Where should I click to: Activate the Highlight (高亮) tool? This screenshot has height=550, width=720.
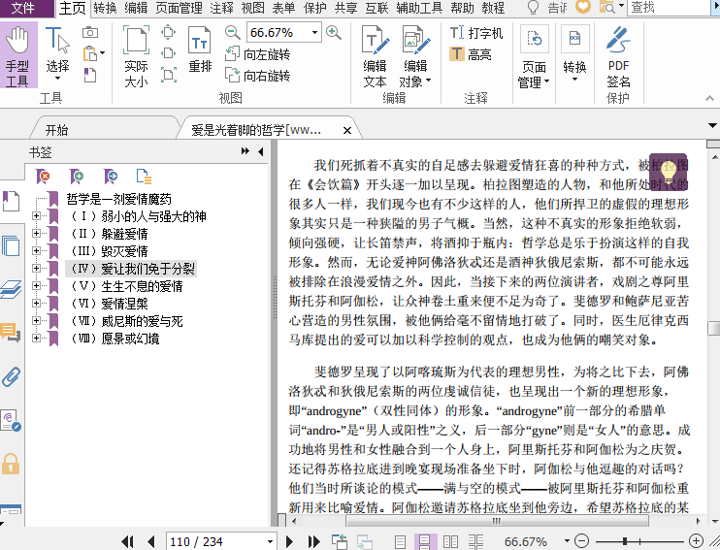coord(470,54)
